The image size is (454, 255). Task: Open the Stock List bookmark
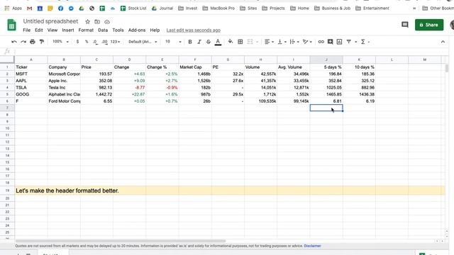(x=133, y=8)
